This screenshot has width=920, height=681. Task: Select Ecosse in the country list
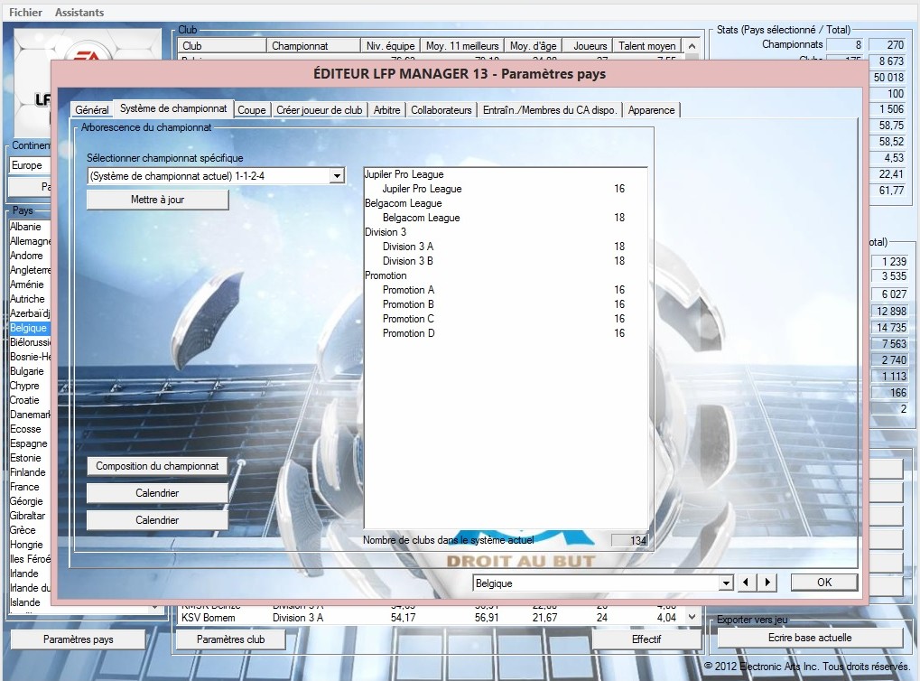pyautogui.click(x=26, y=429)
